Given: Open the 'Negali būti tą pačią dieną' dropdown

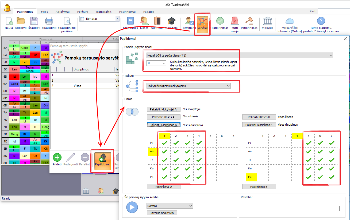Looking at the screenshot, I should click(x=240, y=55).
